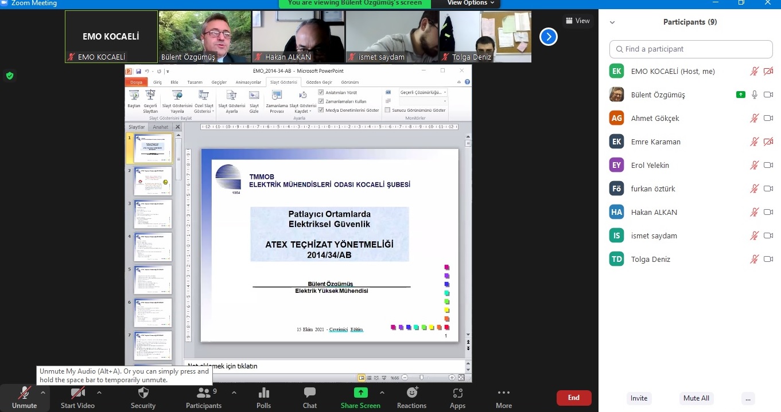This screenshot has height=412, width=781.
Task: Click the View button above participants
Action: (x=577, y=21)
